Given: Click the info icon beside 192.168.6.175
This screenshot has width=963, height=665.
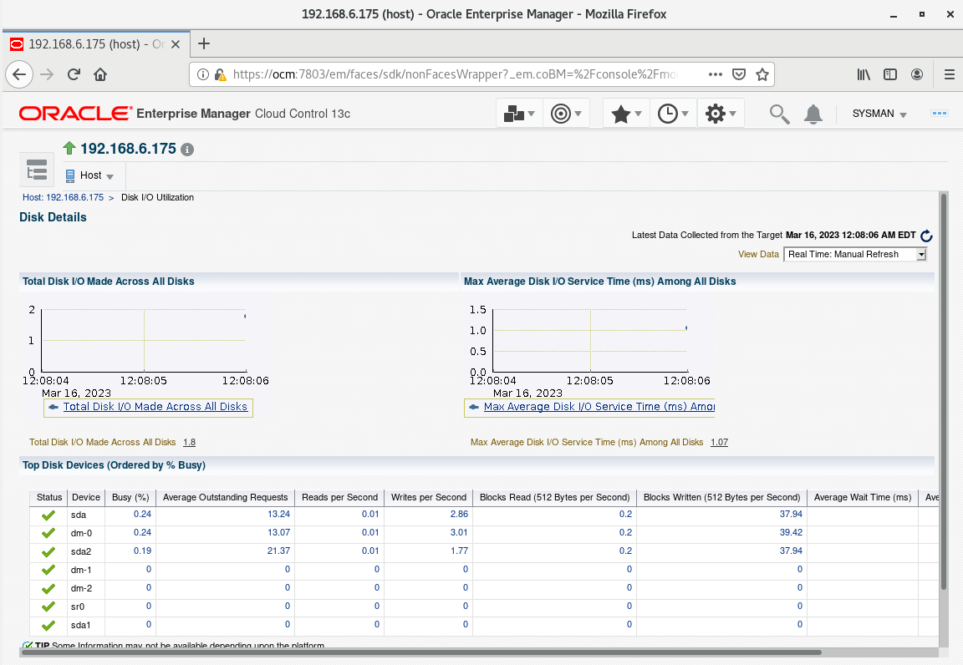Looking at the screenshot, I should (187, 150).
